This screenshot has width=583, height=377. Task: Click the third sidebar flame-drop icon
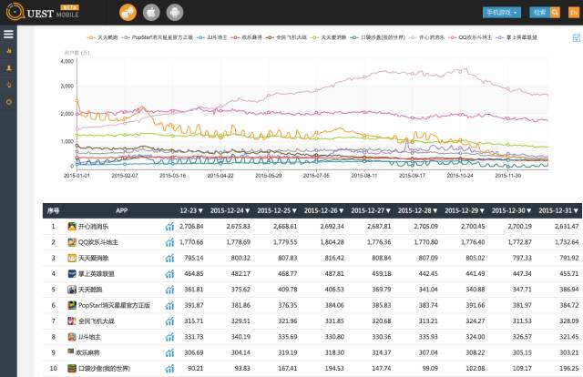[x=9, y=85]
